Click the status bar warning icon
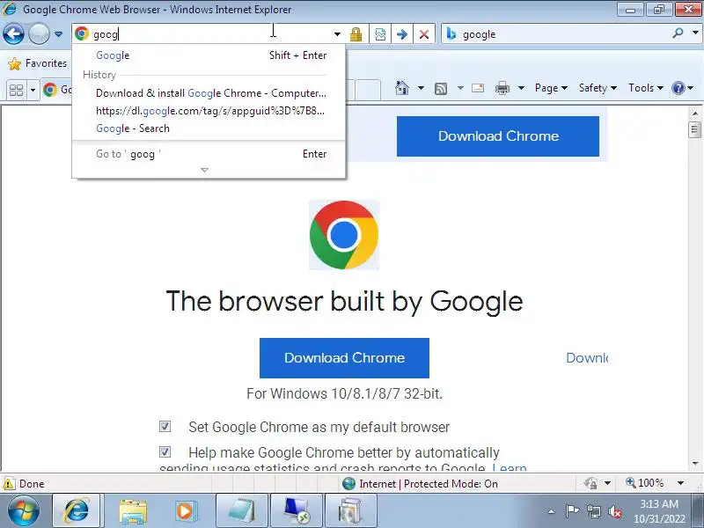The height and width of the screenshot is (528, 704). pyautogui.click(x=9, y=483)
